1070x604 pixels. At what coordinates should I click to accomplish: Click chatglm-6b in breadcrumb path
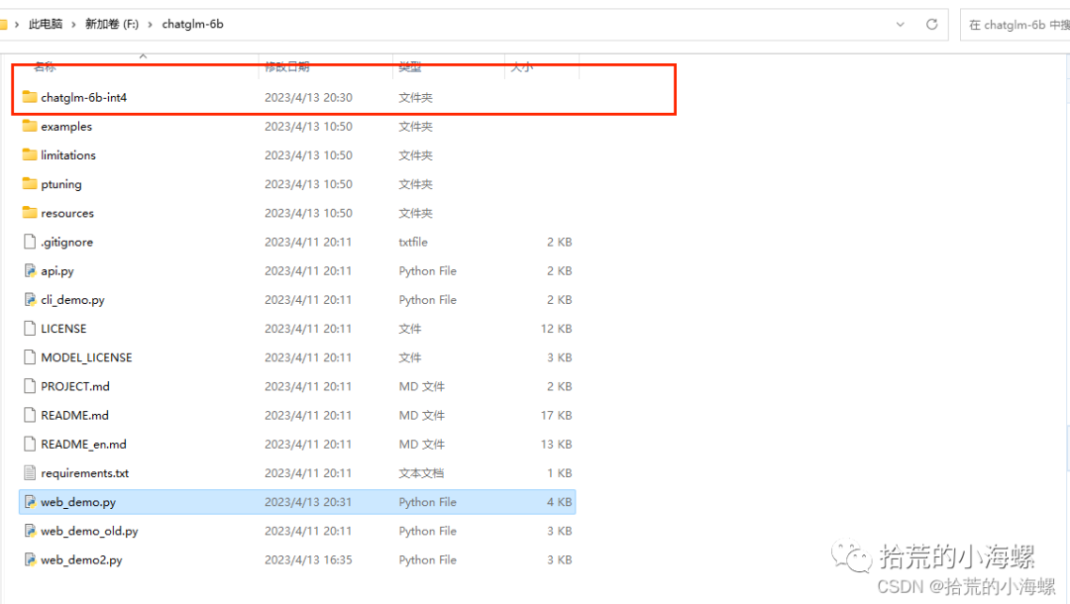tap(192, 24)
